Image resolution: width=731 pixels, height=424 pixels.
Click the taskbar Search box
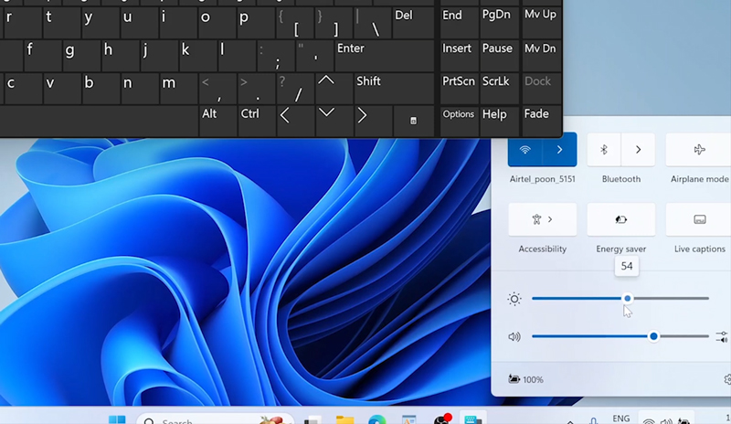(216, 419)
